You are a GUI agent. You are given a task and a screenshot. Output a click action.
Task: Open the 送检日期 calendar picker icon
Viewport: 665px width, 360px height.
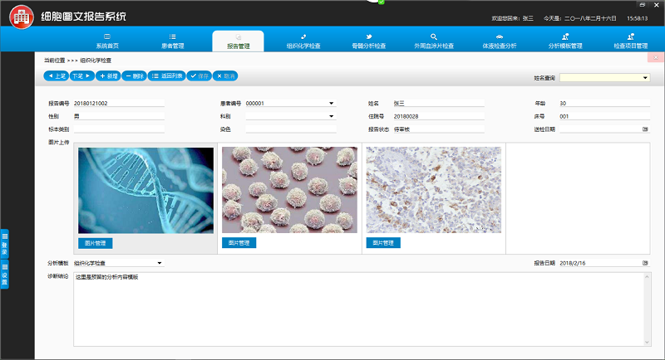point(645,129)
